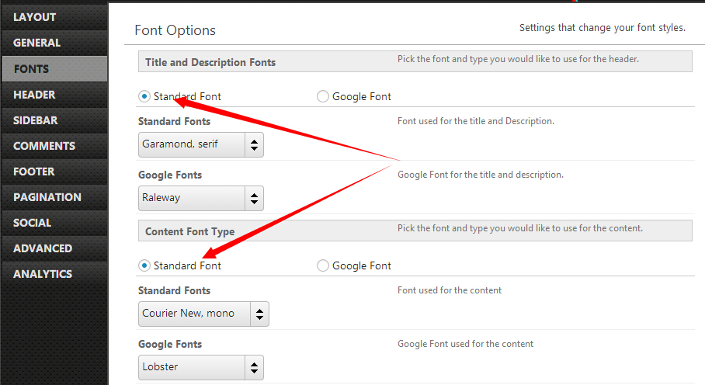Select Standard Font radio for title fonts
Viewport: 705px width, 385px height.
[144, 96]
